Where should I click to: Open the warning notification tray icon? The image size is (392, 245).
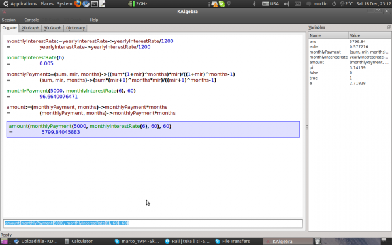(214, 3)
